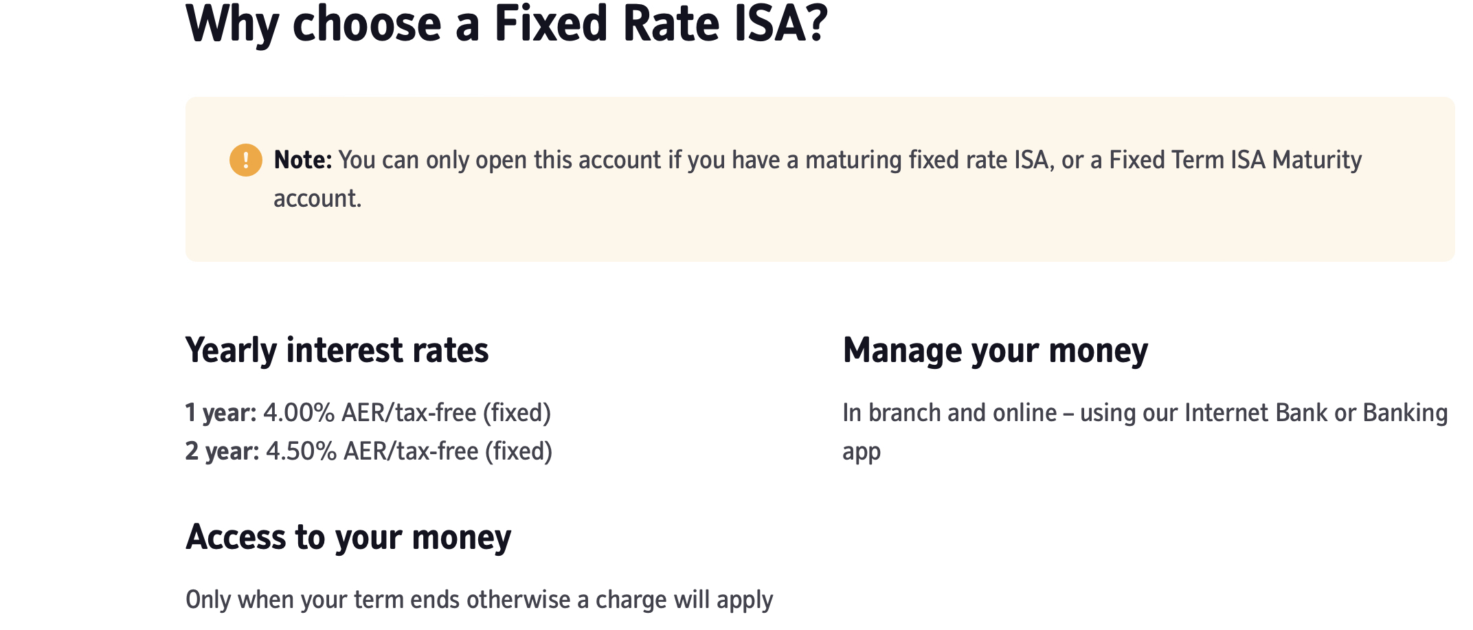Click the "maturing fixed rate ISA" phrase
Image resolution: width=1473 pixels, height=630 pixels.
coord(927,160)
